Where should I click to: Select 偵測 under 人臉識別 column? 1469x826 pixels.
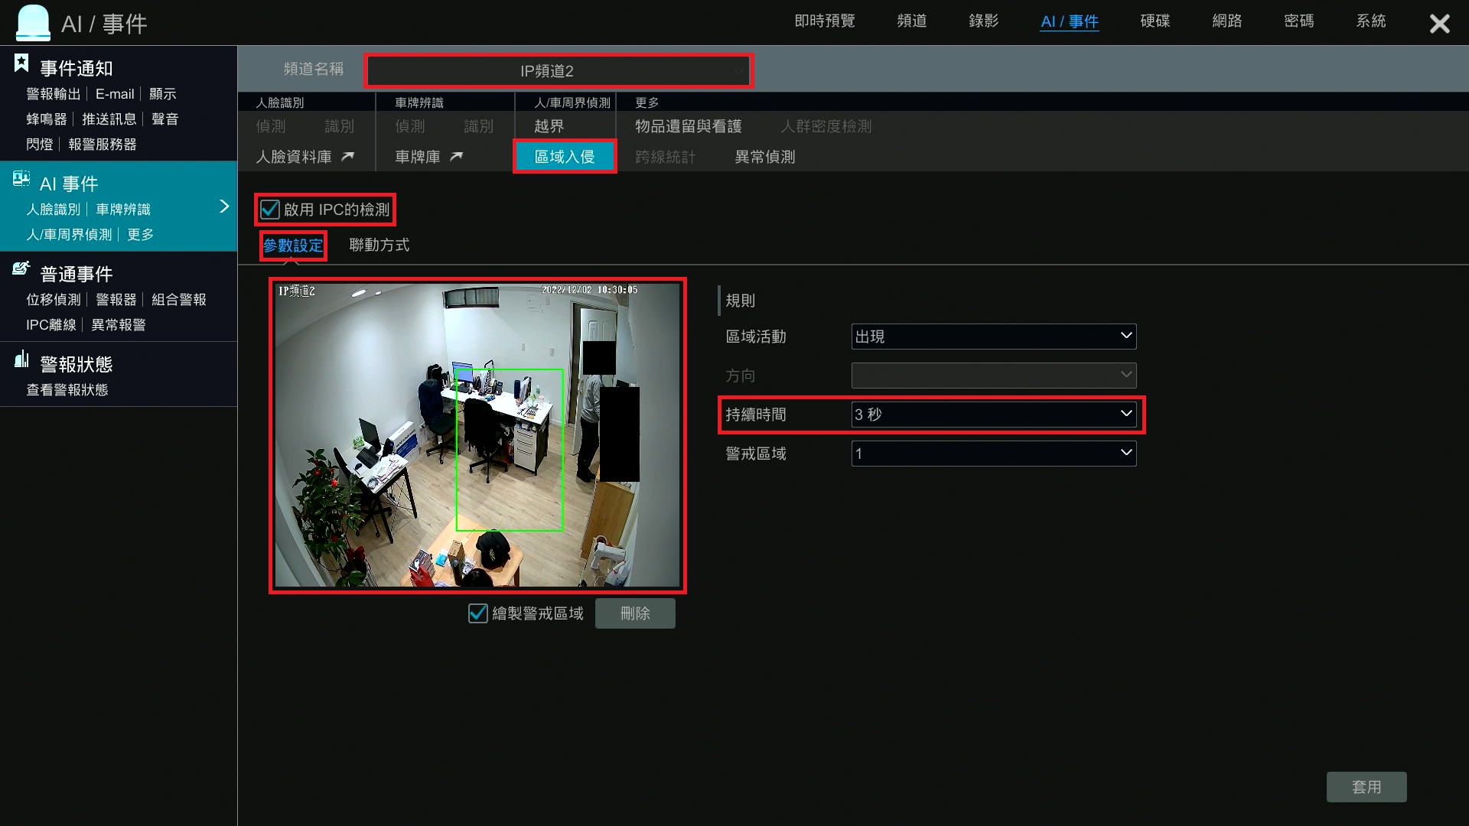coord(271,126)
